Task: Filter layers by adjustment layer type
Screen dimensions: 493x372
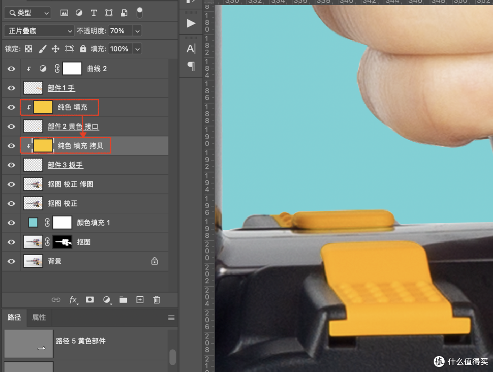Action: pyautogui.click(x=79, y=13)
